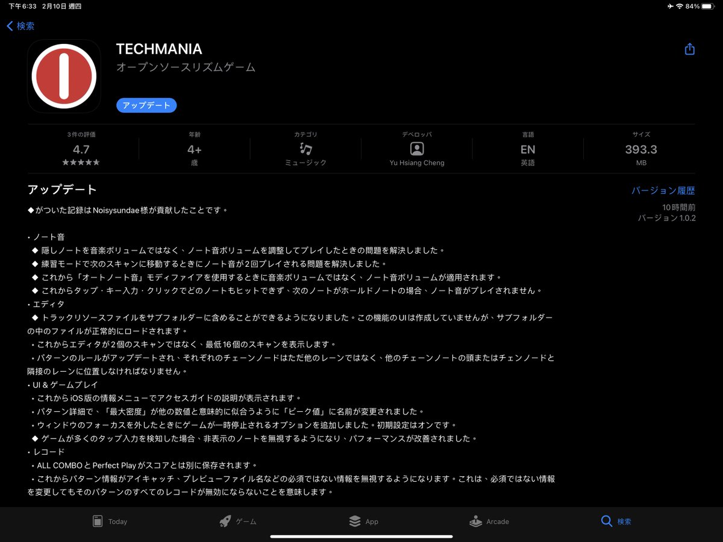Tap the layered App stack icon
The height and width of the screenshot is (542, 723).
(355, 522)
